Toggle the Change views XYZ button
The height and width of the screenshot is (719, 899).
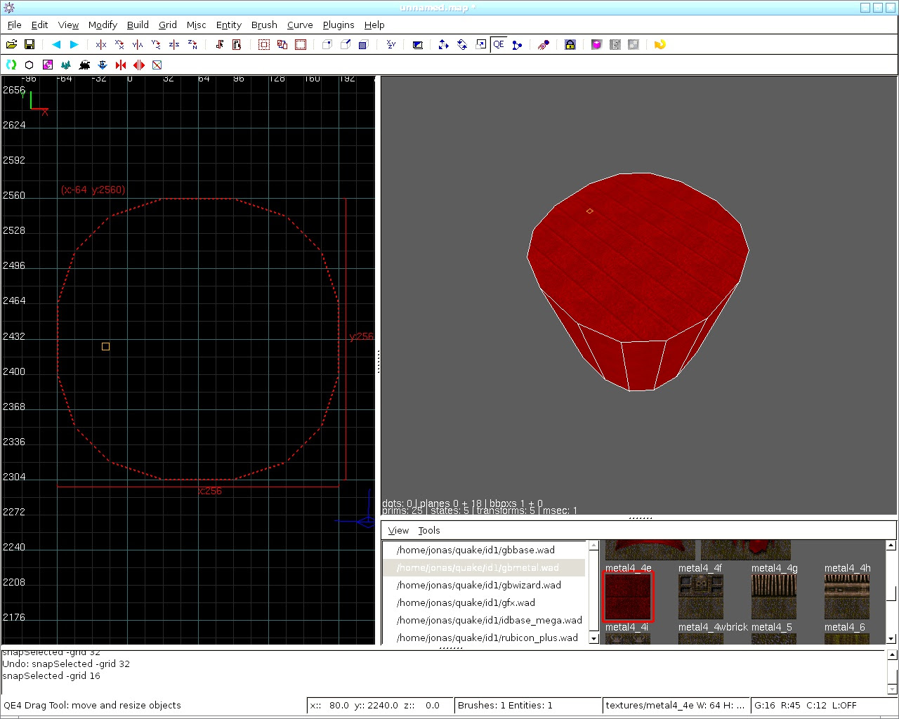[391, 44]
